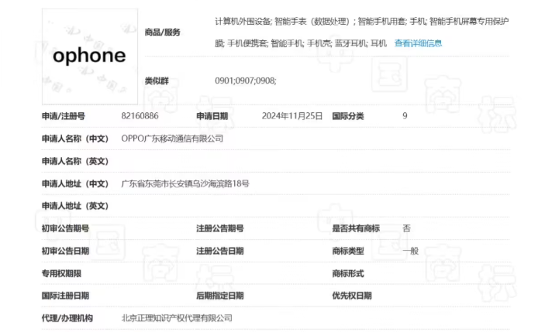Viewport: 538px width, 332px height.
Task: Click the 申请人名称（英文） label
Action: (x=75, y=161)
